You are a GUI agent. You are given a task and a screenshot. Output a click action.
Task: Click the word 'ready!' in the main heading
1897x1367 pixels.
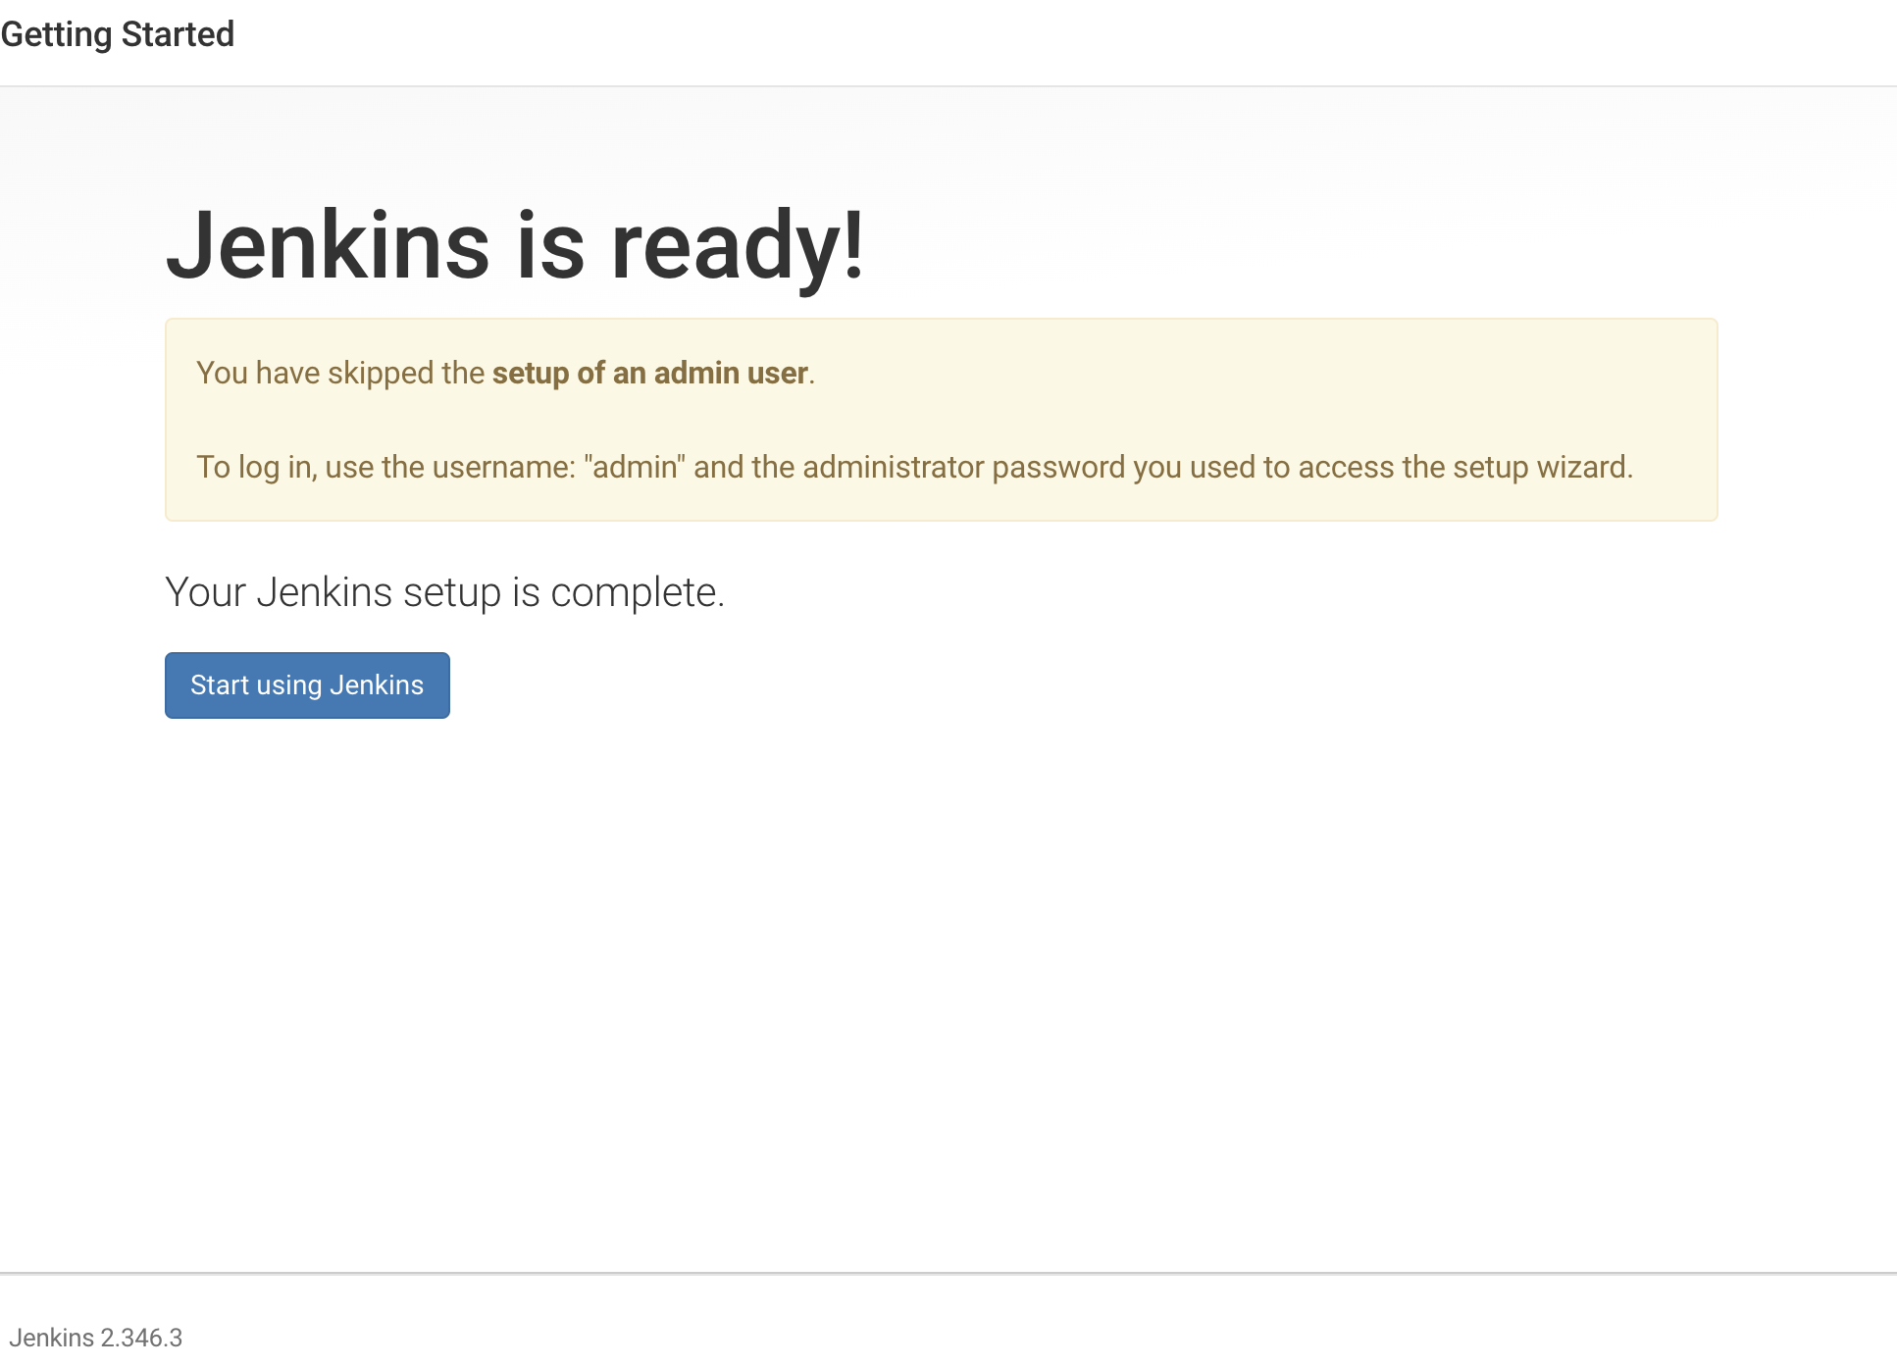738,245
